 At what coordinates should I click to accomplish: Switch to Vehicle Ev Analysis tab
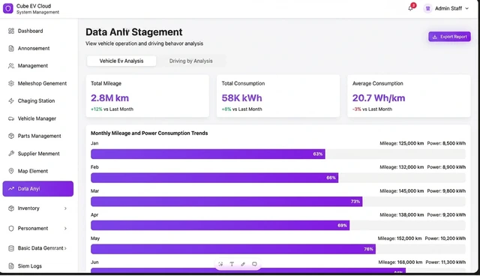pyautogui.click(x=121, y=61)
